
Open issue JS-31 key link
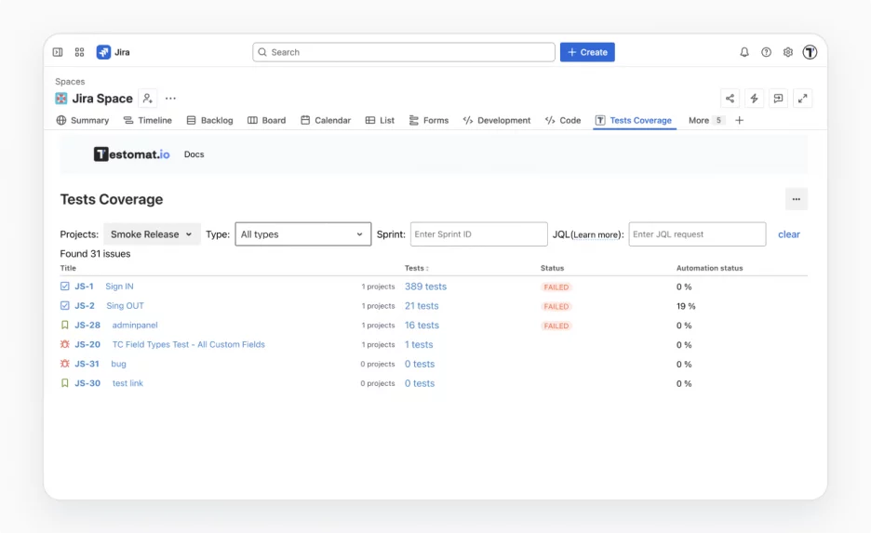tap(87, 365)
